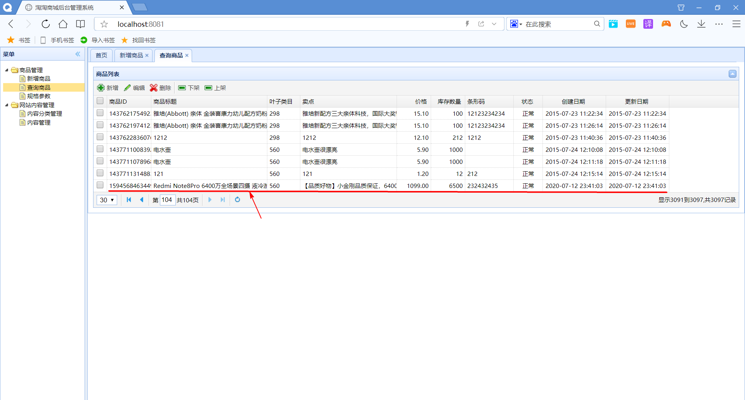Refresh the product grid data
745x400 pixels.
point(237,200)
